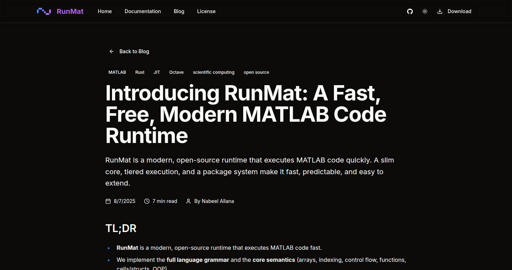Click the person icon beside author name
The image size is (512, 270).
(189, 201)
